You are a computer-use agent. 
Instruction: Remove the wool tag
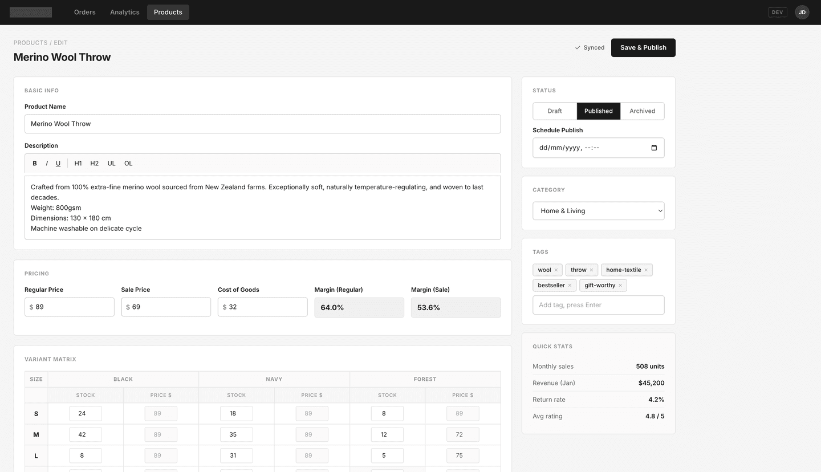(x=556, y=270)
